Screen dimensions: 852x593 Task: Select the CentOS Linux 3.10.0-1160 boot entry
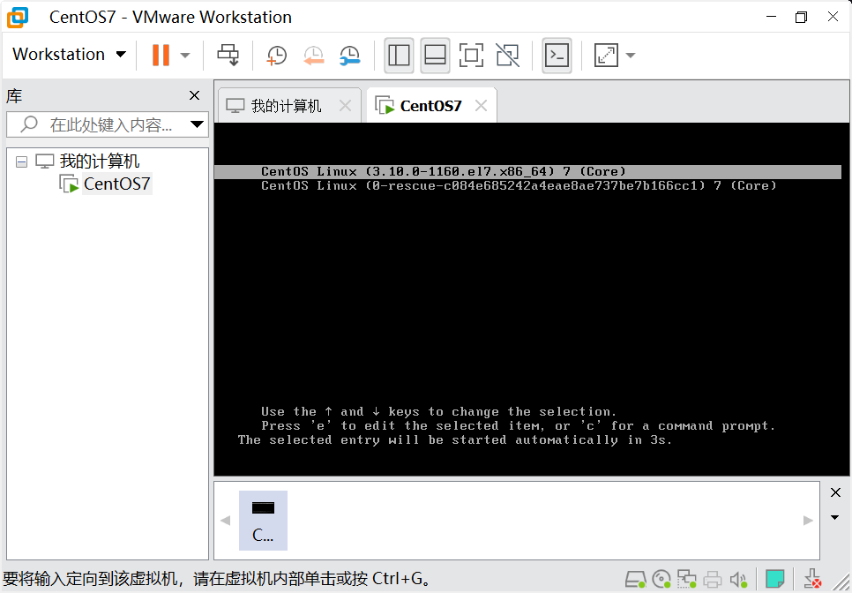click(527, 172)
